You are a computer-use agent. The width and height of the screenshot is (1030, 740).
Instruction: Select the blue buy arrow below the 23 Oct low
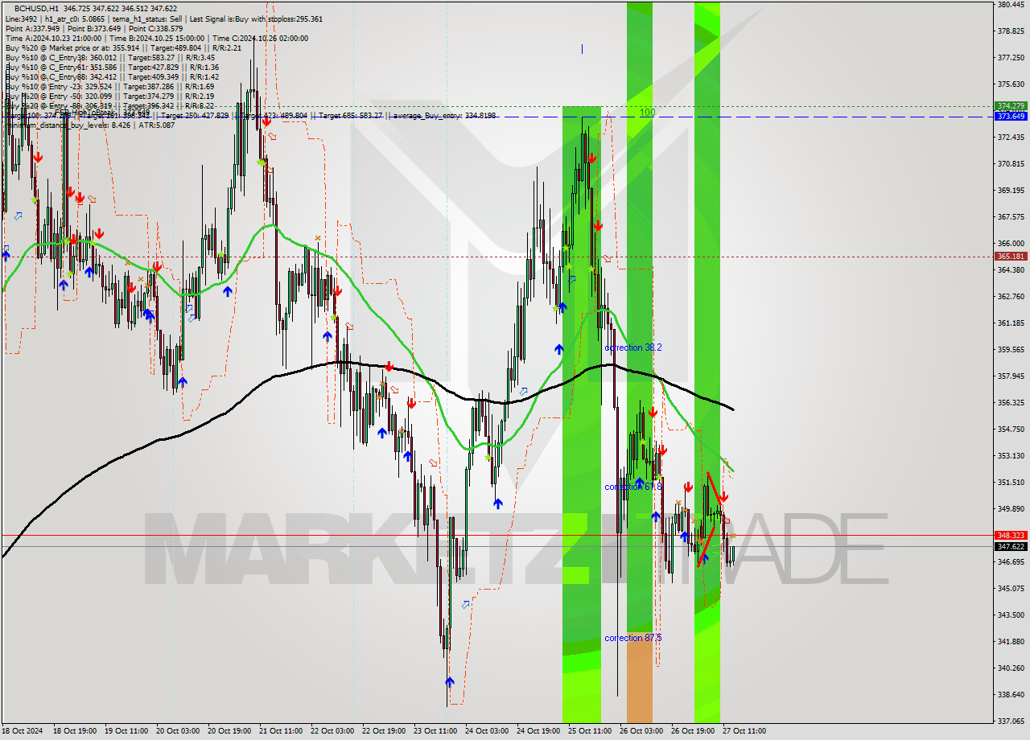tap(450, 683)
